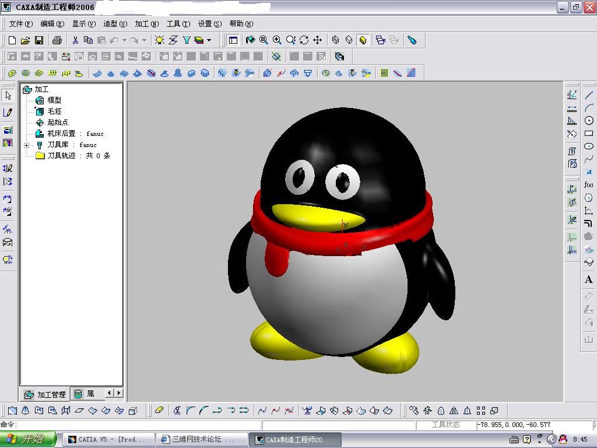Select the root 加工 tree node
Screen dimensions: 597x448
[41, 89]
